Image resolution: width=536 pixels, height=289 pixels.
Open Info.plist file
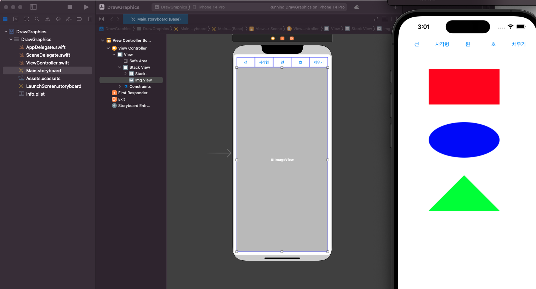[x=35, y=94]
